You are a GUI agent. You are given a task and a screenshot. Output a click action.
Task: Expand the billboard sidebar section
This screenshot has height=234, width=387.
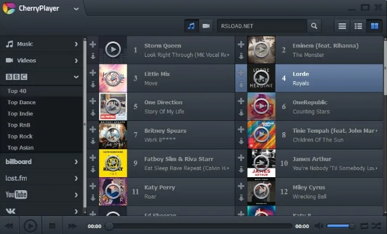pos(41,162)
